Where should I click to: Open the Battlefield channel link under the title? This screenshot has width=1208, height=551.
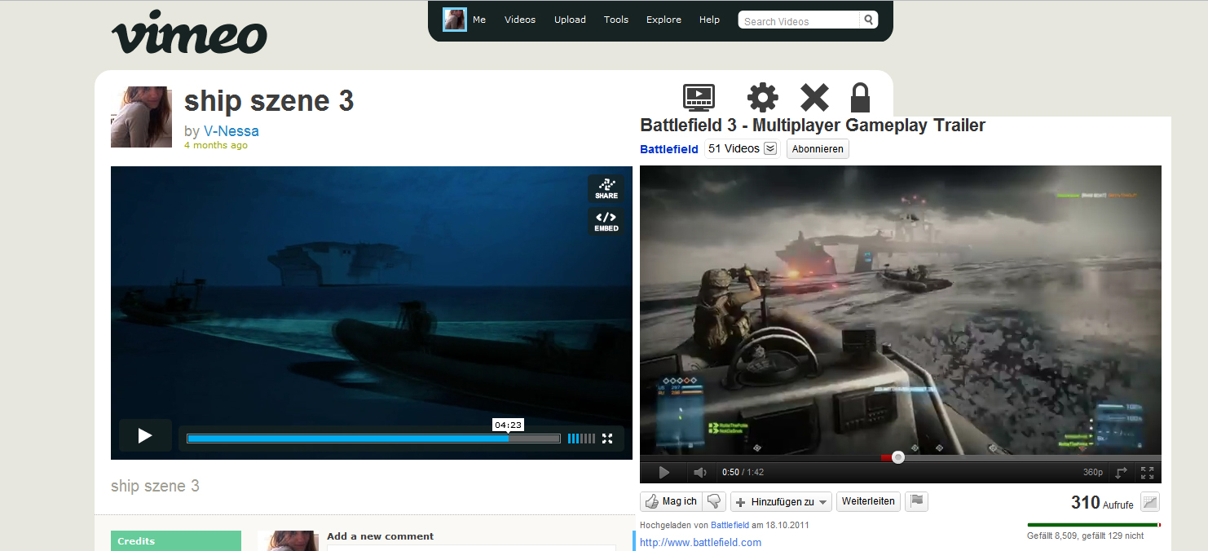[669, 149]
